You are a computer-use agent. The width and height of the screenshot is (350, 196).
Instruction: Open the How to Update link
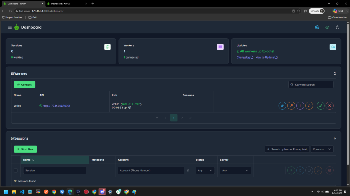266,57
